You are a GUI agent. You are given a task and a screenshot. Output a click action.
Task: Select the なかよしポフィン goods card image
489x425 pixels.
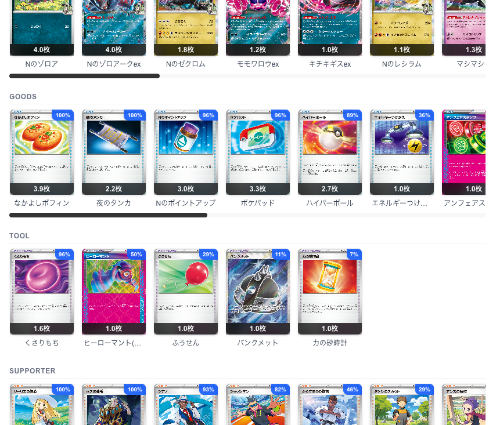(42, 152)
